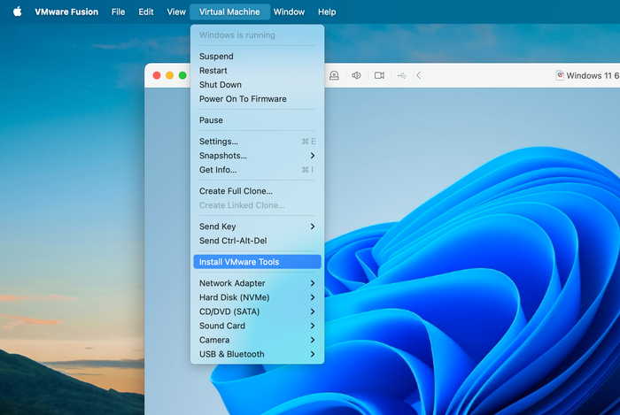The height and width of the screenshot is (415, 620).
Task: Open the Window menu
Action: pos(289,12)
